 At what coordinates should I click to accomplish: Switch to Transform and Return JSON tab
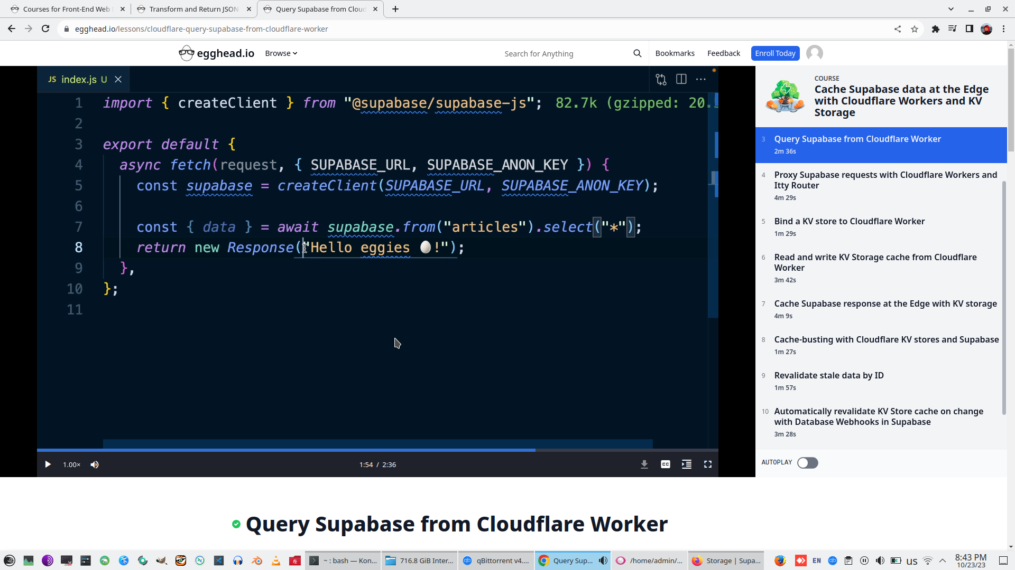[193, 9]
